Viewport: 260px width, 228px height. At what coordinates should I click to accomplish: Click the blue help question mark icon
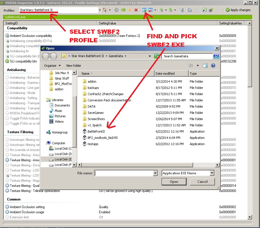tap(213, 66)
